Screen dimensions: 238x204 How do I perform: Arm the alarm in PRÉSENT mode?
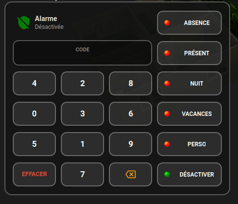pyautogui.click(x=189, y=53)
